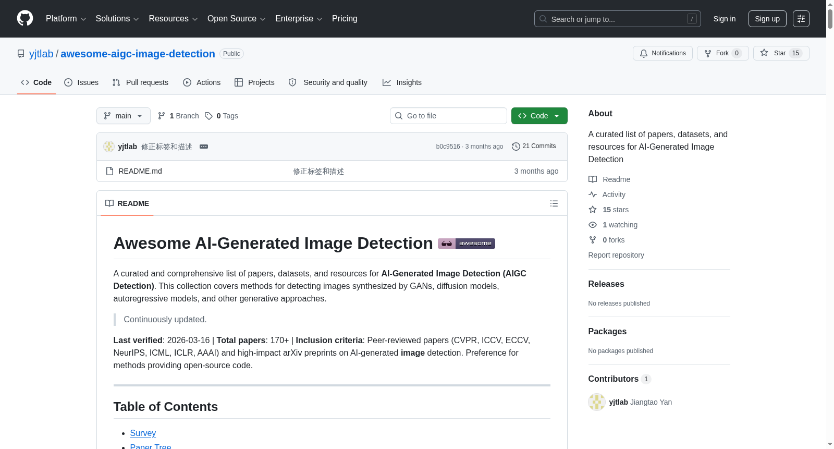Follow the Survey contents link
Viewport: 834px width, 449px height.
pos(143,433)
